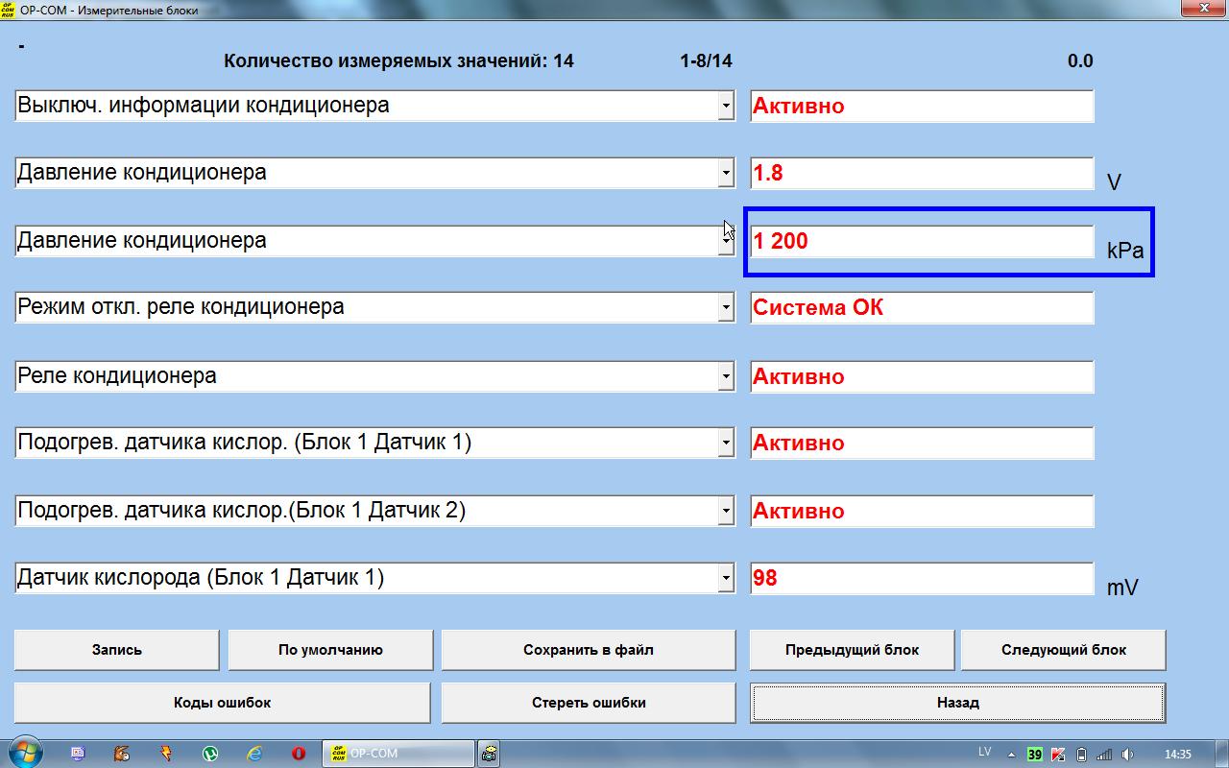This screenshot has width=1229, height=768.
Task: Go to 'Следующий блок'
Action: point(1063,650)
